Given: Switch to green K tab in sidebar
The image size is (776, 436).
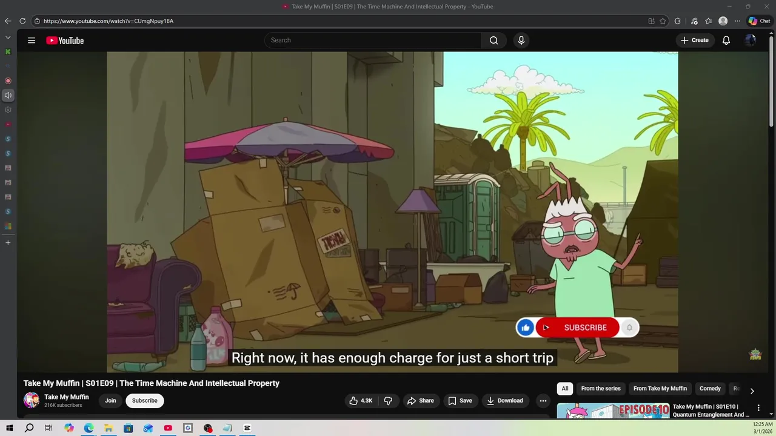Looking at the screenshot, I should click(8, 52).
